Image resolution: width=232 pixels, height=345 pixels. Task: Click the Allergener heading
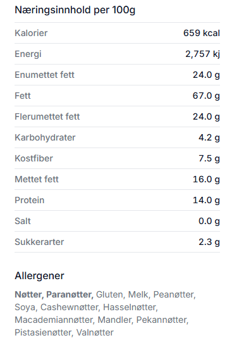(x=40, y=276)
